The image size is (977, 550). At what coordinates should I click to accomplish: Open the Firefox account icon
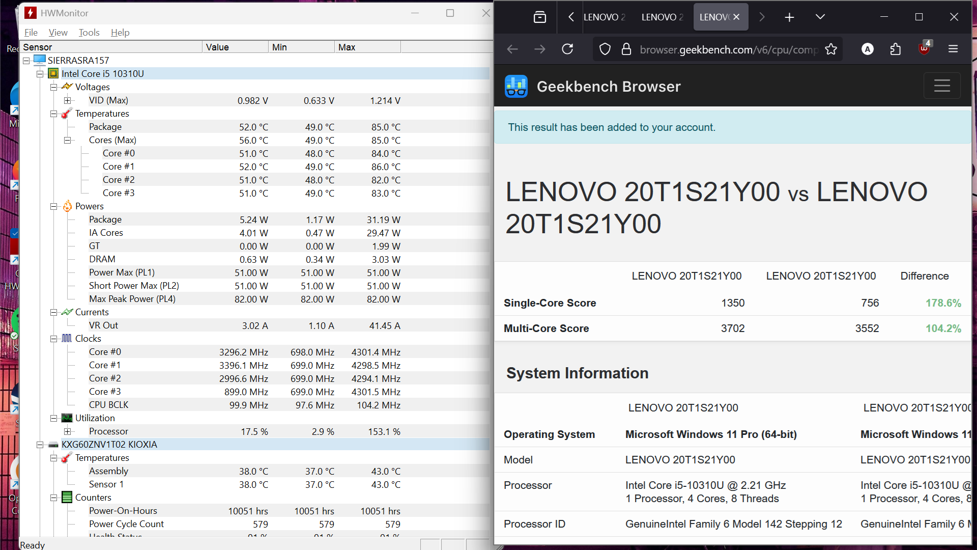click(868, 49)
